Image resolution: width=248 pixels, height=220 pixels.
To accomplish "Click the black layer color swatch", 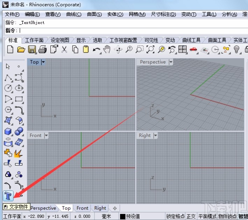I will tap(122, 217).
